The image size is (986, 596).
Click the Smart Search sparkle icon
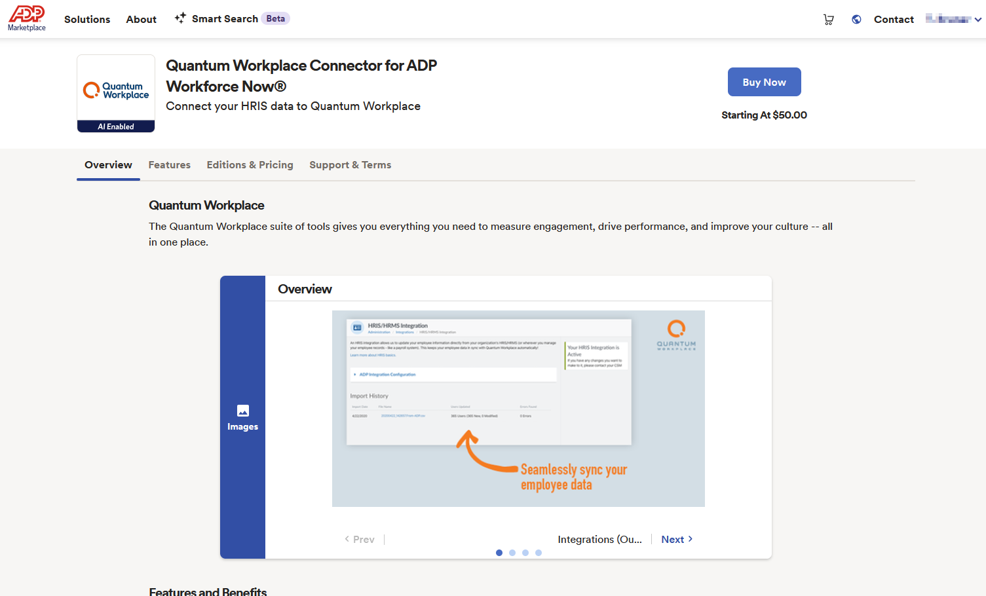click(180, 18)
